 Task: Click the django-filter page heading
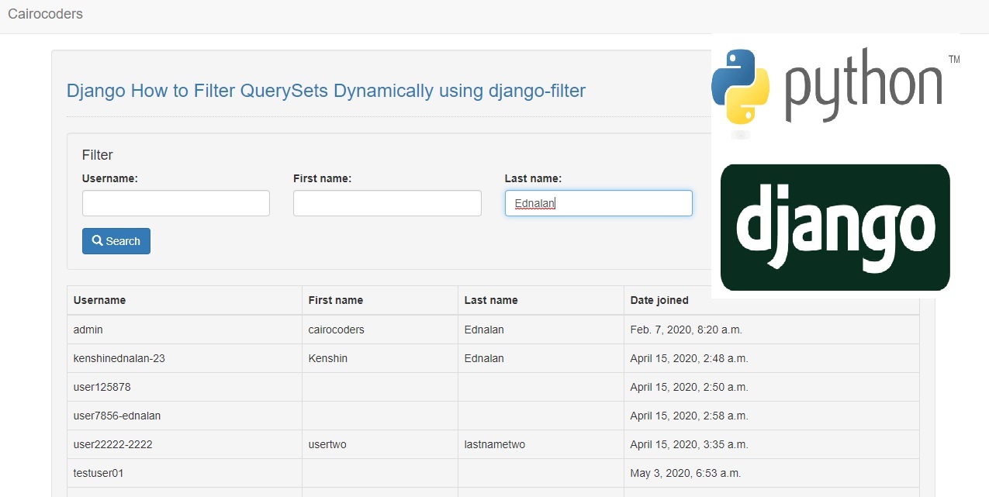[x=326, y=91]
